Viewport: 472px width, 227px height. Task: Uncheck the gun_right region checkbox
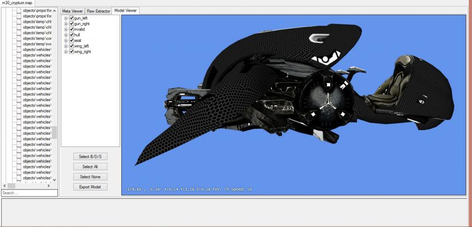pos(71,24)
